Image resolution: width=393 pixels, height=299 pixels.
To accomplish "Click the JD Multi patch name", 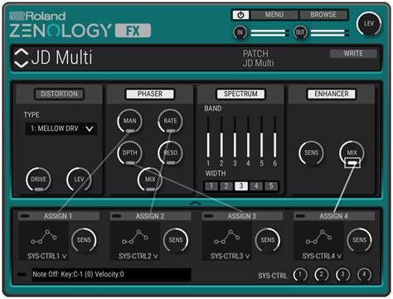I will [61, 58].
